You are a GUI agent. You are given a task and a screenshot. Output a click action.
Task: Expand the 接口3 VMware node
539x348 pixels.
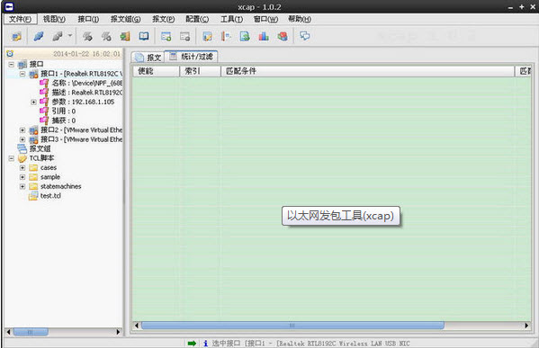tap(22, 139)
